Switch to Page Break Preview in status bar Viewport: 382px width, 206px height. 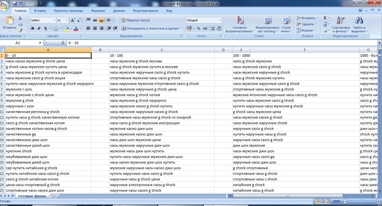coord(328,201)
